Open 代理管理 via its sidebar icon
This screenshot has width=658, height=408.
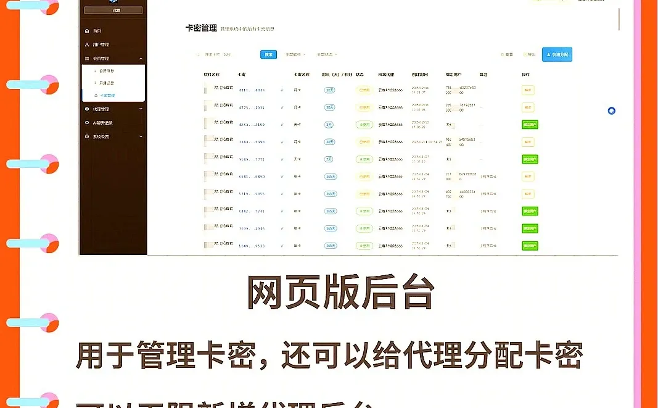[x=88, y=109]
